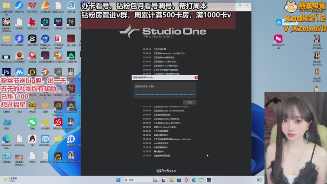Open the raccoon mascot desktop app icon
327x184 pixels.
tap(32, 105)
